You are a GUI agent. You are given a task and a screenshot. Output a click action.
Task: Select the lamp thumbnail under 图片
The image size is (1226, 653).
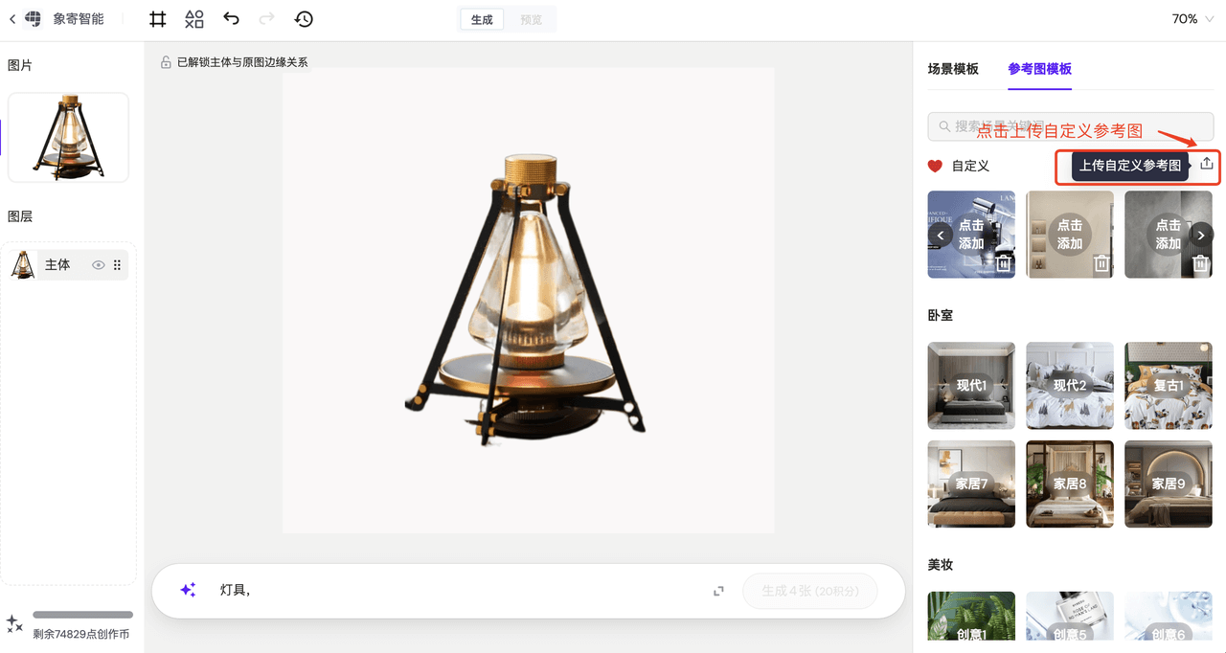68,137
